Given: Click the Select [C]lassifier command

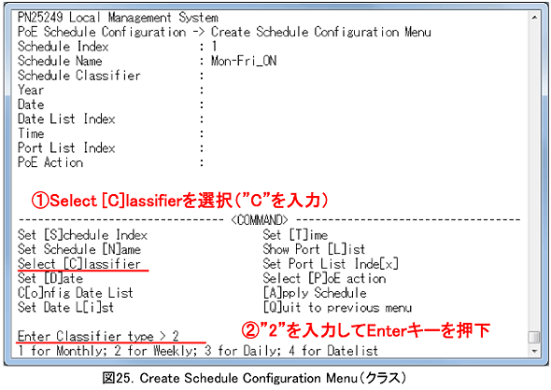Looking at the screenshot, I should (79, 264).
